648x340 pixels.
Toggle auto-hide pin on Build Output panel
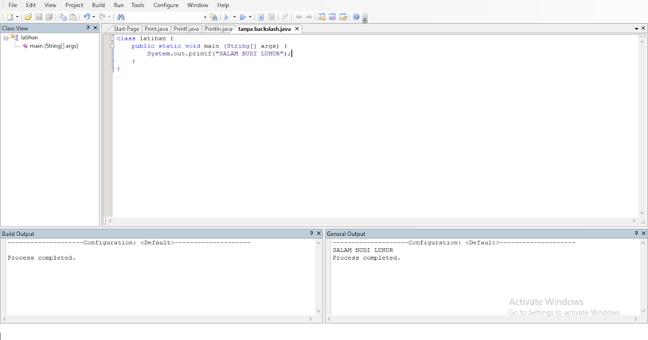click(x=312, y=233)
